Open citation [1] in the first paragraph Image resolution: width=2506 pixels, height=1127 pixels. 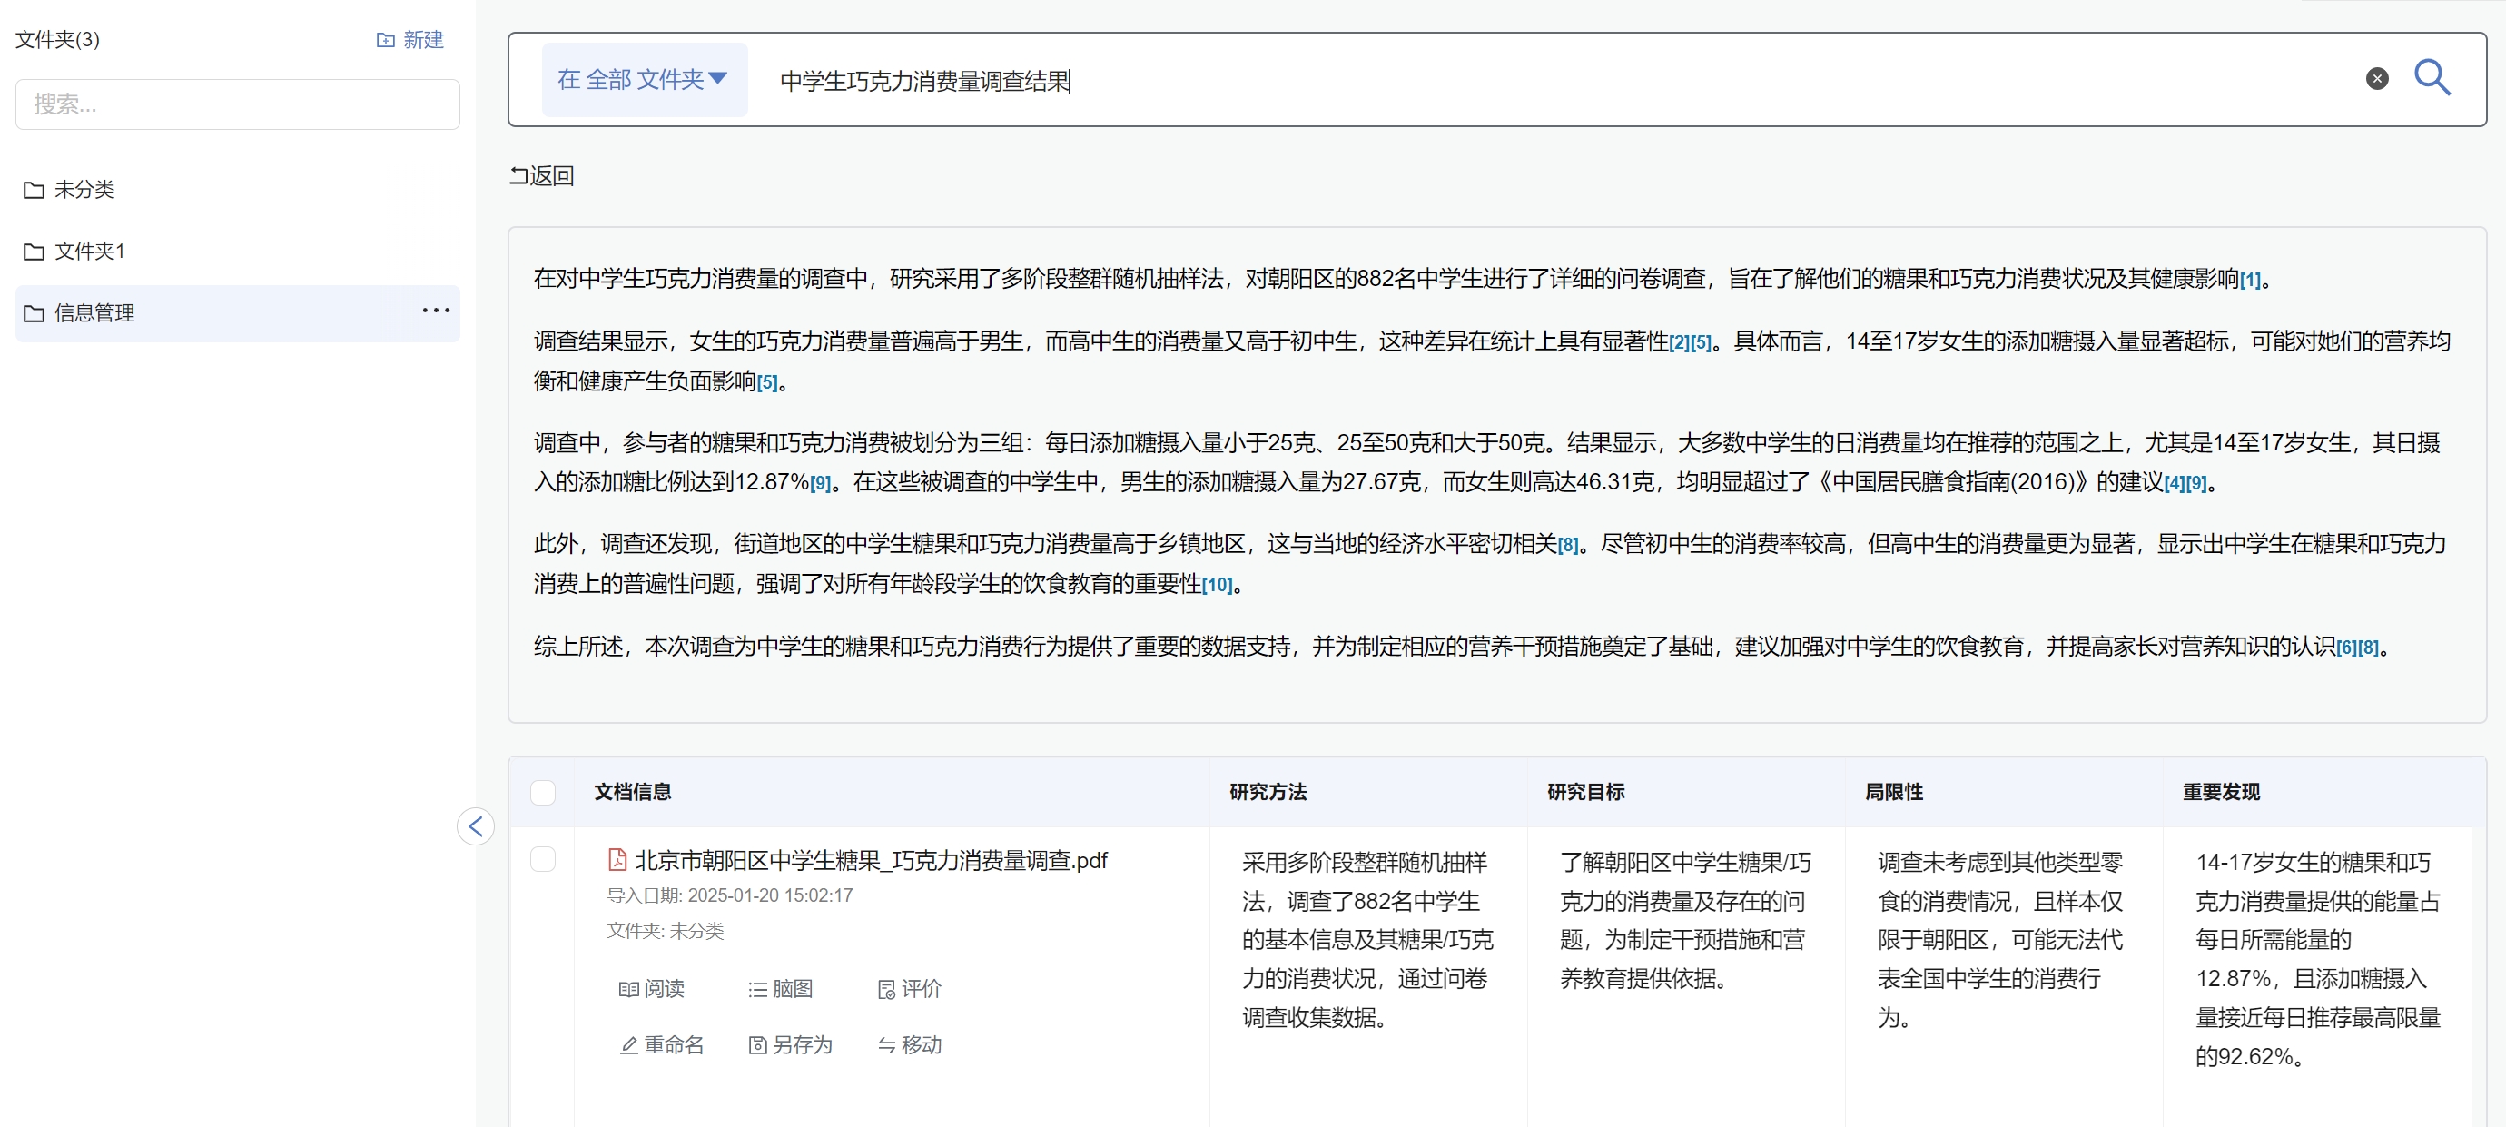[2250, 282]
